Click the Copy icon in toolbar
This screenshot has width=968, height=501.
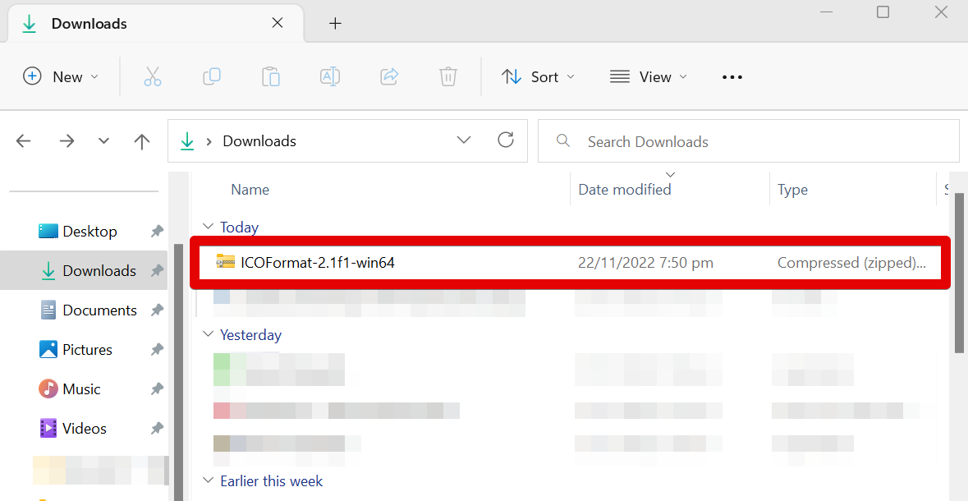pyautogui.click(x=212, y=76)
